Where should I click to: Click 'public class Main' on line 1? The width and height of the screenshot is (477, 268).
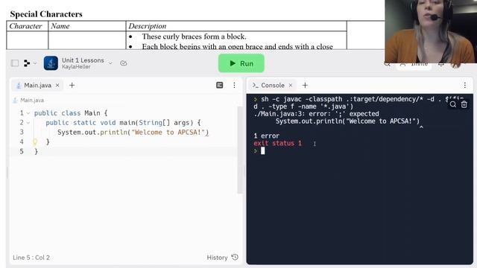(x=67, y=113)
